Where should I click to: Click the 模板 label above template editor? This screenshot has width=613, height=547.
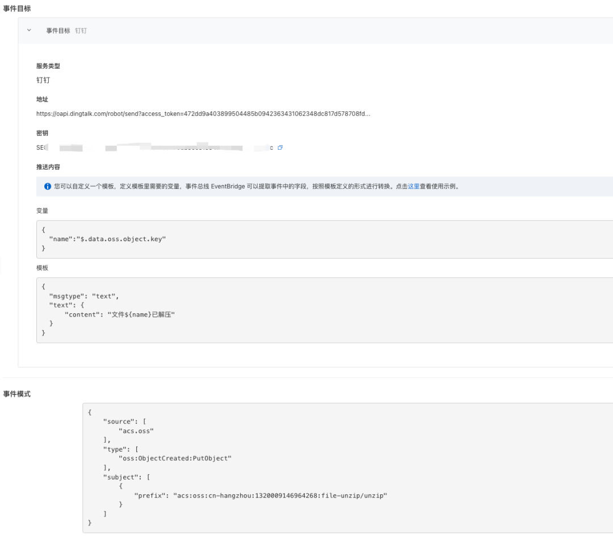click(43, 268)
